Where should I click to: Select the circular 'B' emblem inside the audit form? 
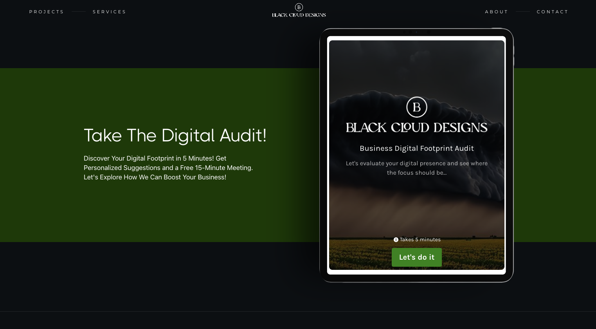click(417, 107)
